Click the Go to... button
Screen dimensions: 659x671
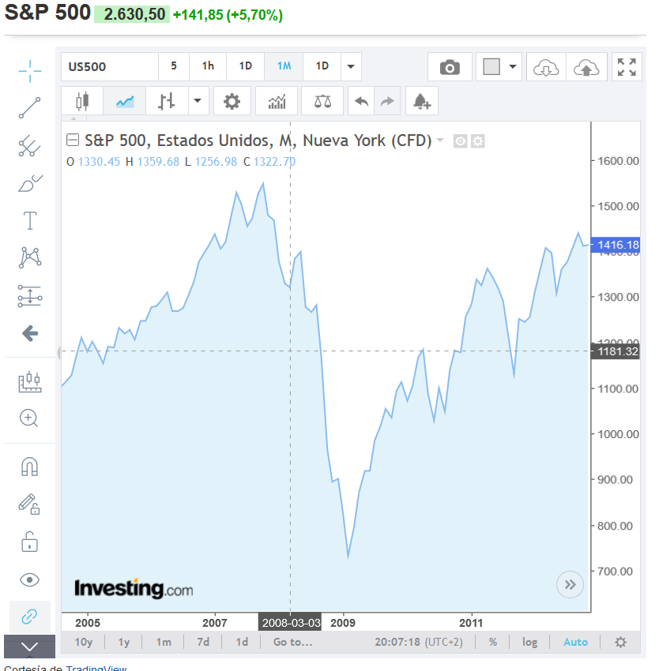293,642
